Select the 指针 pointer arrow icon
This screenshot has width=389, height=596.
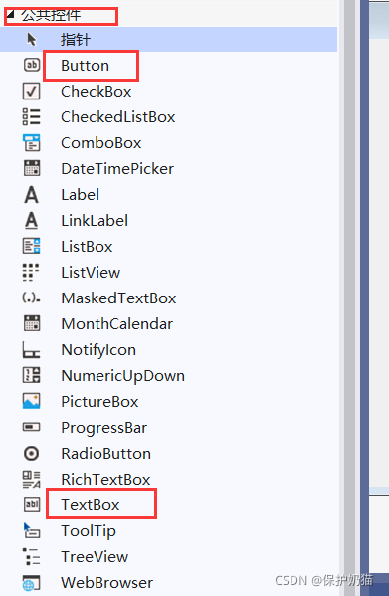tap(32, 39)
